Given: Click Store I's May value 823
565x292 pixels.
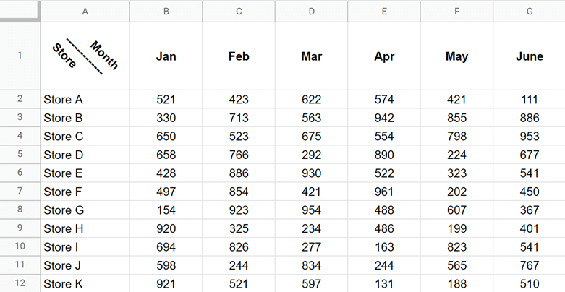Looking at the screenshot, I should pyautogui.click(x=456, y=246).
